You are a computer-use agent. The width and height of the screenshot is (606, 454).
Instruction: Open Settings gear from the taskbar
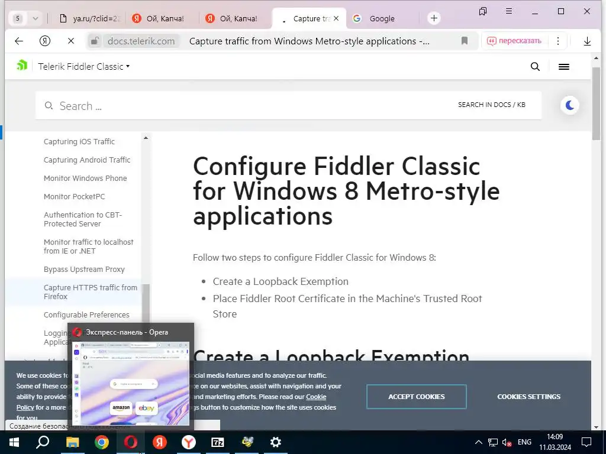pos(276,442)
